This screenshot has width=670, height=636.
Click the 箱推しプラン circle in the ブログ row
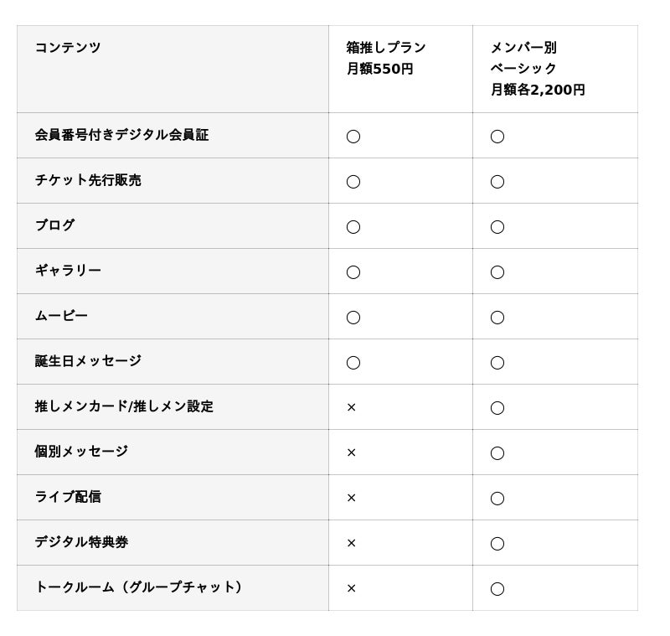pos(353,226)
